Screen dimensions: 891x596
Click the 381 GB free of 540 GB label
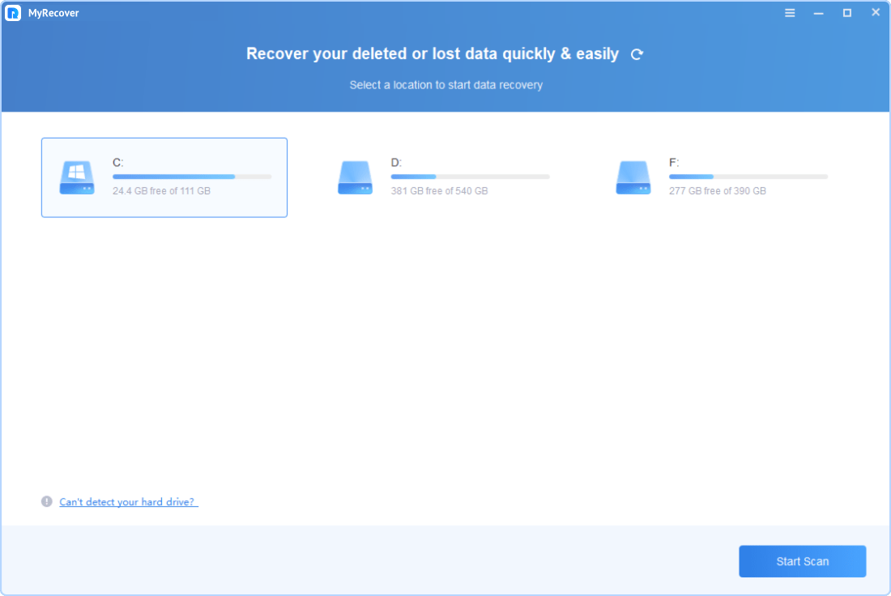pos(439,190)
